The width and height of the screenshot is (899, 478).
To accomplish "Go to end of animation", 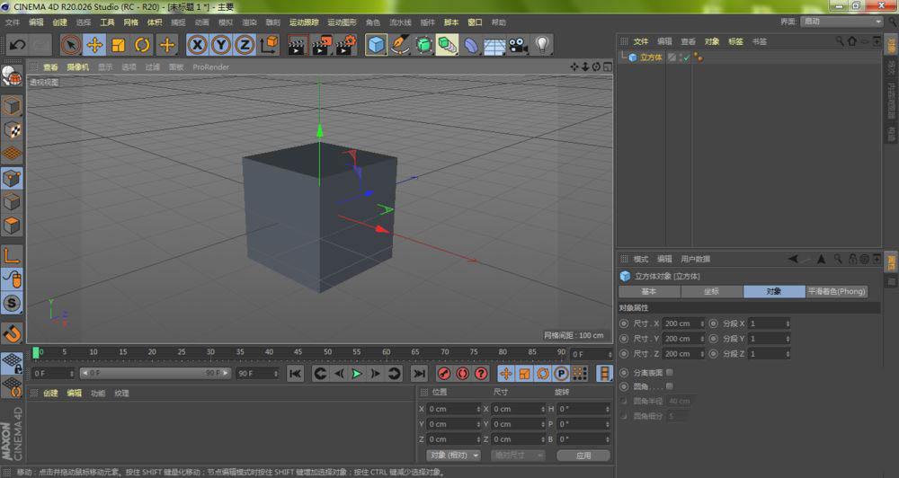I will tap(419, 374).
